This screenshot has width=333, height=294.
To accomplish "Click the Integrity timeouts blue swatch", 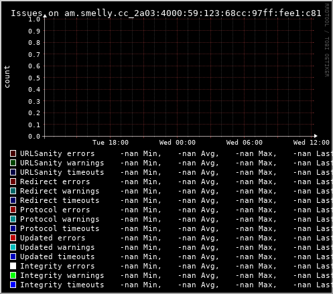I will [x=13, y=285].
